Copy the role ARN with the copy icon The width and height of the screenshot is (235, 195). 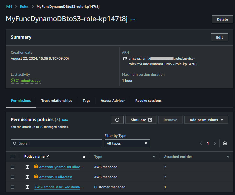(x=125, y=58)
